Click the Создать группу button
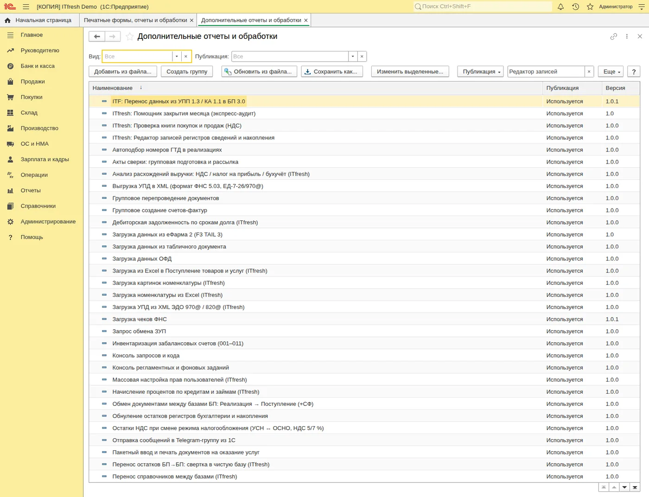The height and width of the screenshot is (497, 649). [187, 71]
